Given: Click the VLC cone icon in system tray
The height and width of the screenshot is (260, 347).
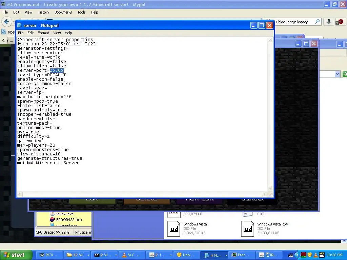Looking at the screenshot, I should click(x=316, y=255).
